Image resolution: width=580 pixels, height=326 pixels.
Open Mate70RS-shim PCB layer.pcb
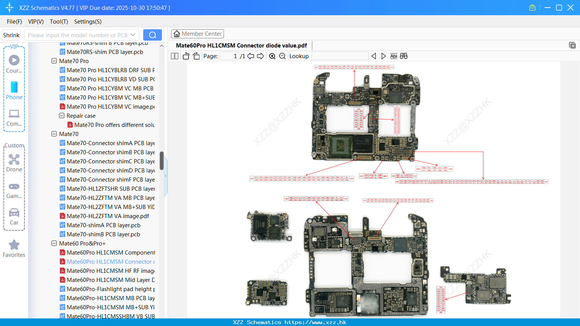[101, 52]
